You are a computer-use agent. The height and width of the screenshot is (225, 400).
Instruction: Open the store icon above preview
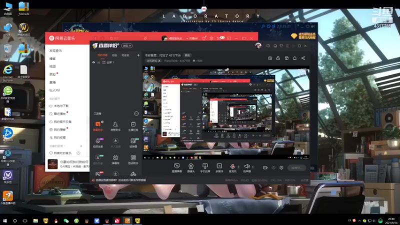[286, 58]
